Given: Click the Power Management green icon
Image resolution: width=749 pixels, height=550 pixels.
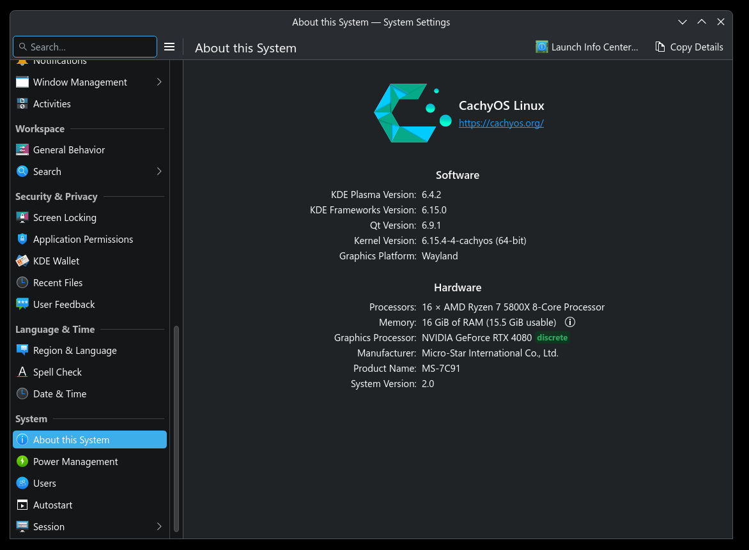Looking at the screenshot, I should coord(22,462).
